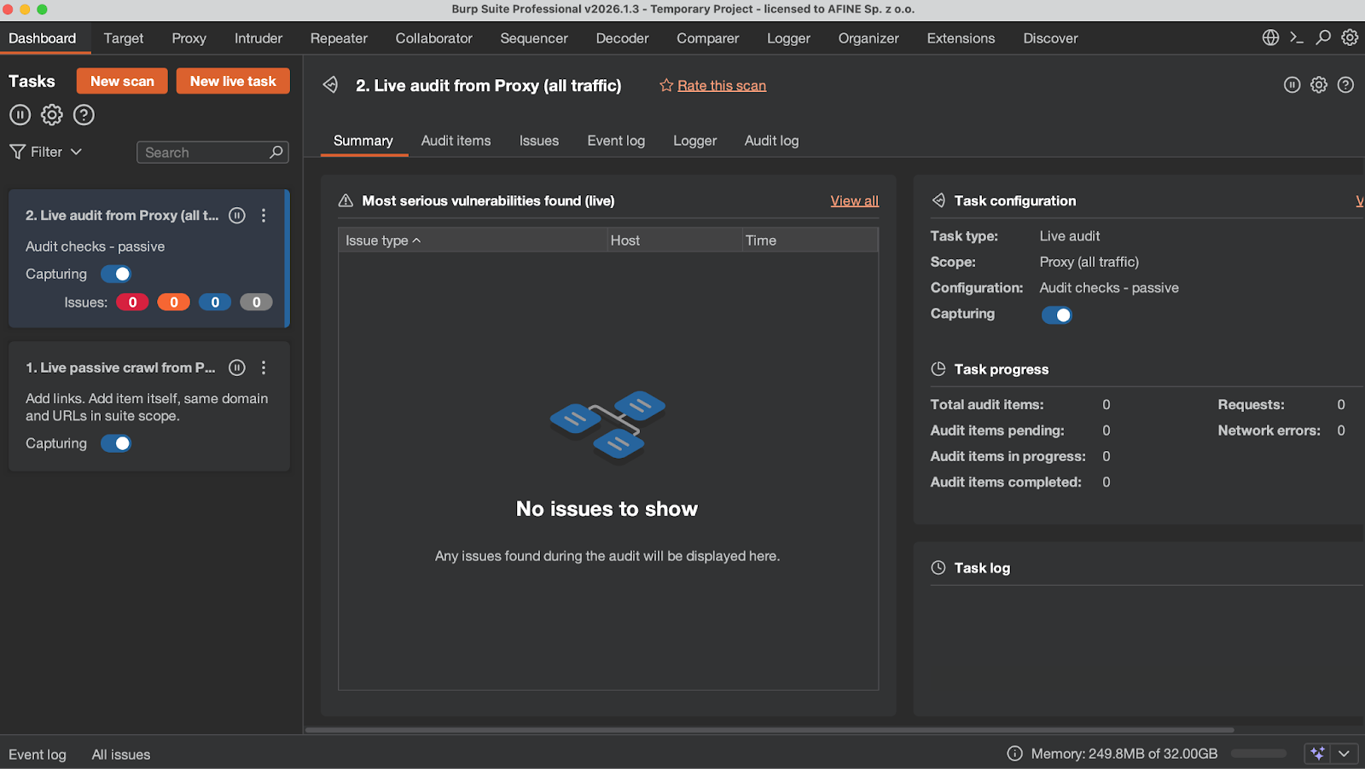Click the back arrow beside scan title

pyautogui.click(x=331, y=84)
